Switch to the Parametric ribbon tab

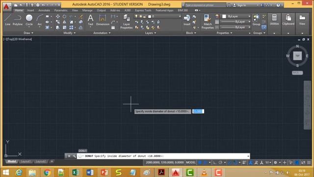[61, 10]
